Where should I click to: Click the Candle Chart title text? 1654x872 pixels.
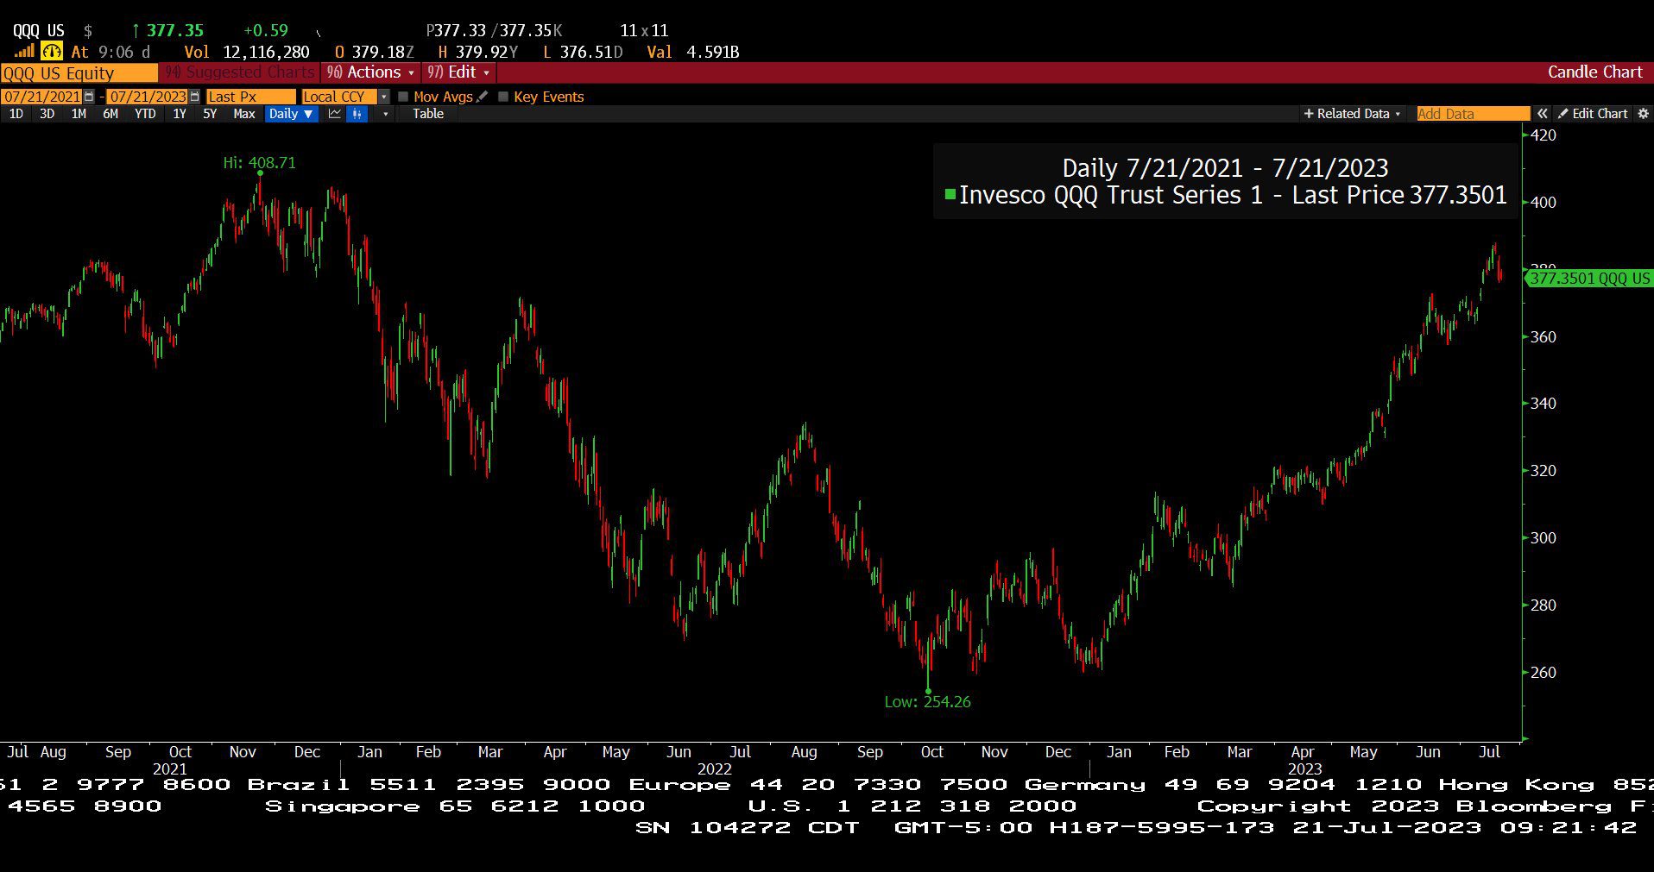1594,72
